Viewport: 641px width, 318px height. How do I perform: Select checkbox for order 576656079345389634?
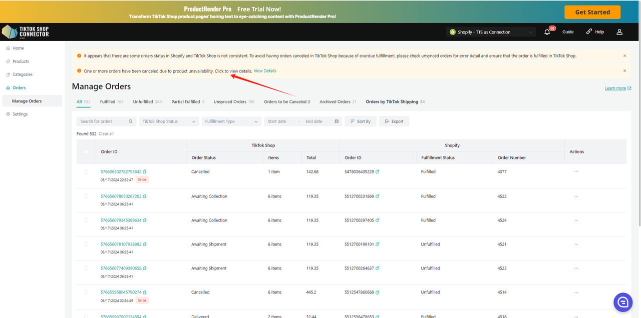[x=86, y=220]
